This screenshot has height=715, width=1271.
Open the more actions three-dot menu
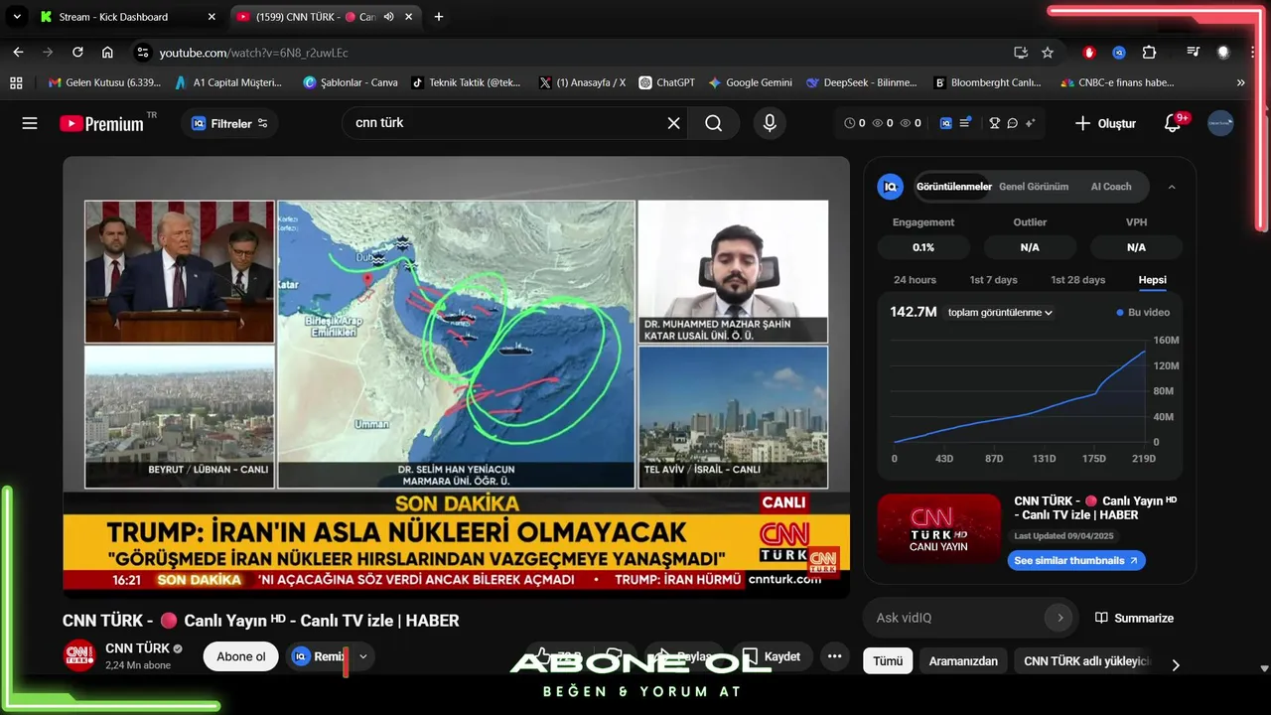click(x=834, y=656)
